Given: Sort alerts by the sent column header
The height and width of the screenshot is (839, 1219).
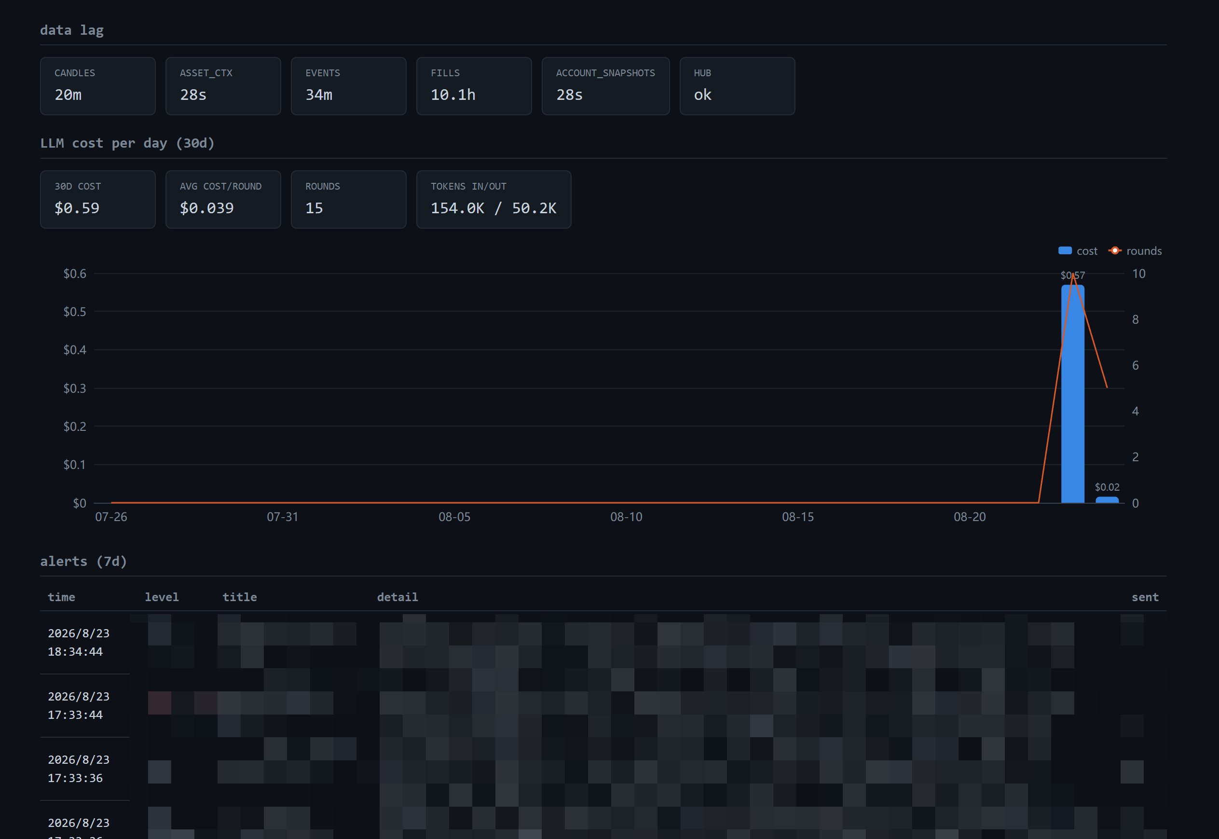Looking at the screenshot, I should coord(1145,597).
